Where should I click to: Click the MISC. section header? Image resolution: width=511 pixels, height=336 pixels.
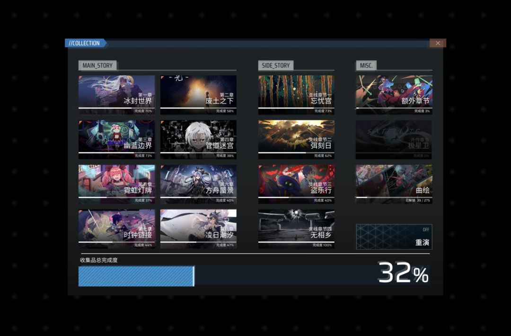pos(366,65)
